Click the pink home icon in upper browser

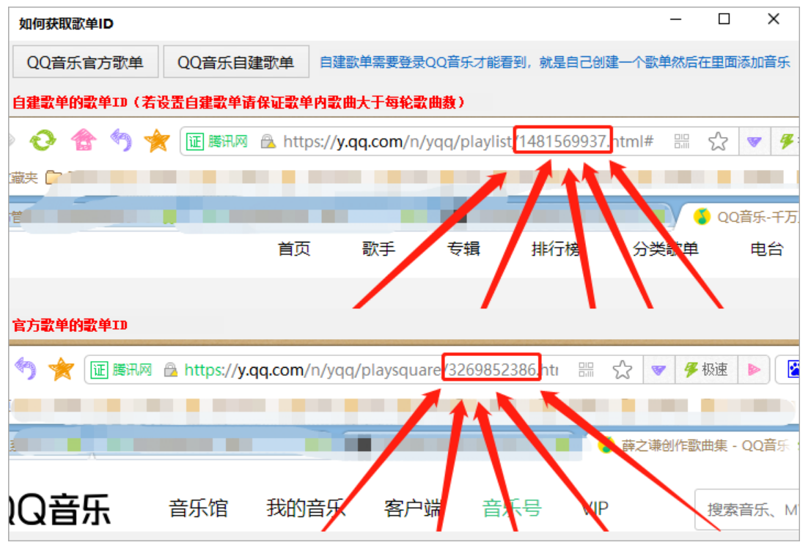pos(84,140)
